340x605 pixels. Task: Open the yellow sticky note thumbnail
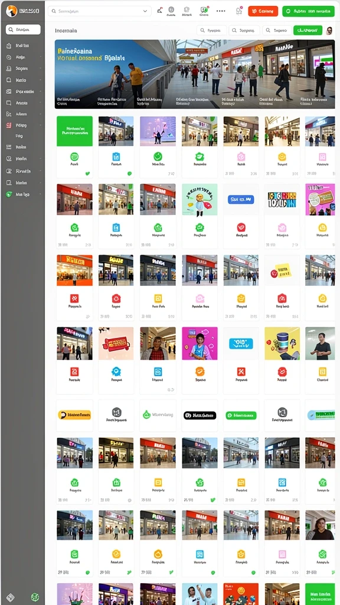click(x=282, y=270)
